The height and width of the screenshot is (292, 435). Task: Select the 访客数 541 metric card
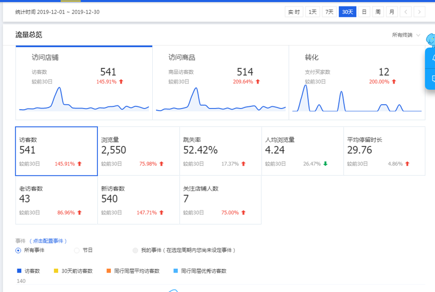(x=57, y=151)
